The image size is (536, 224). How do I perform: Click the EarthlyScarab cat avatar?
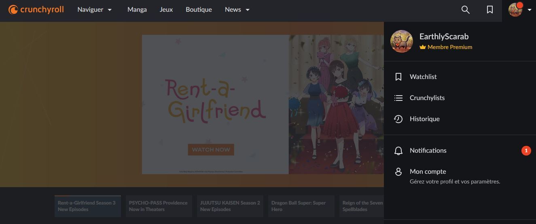pyautogui.click(x=402, y=41)
